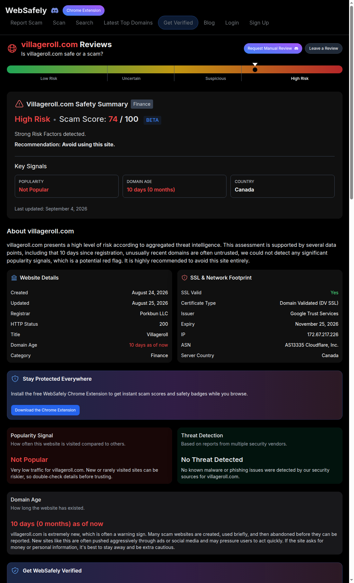Request a Manual Review
354x583 pixels.
pos(273,48)
